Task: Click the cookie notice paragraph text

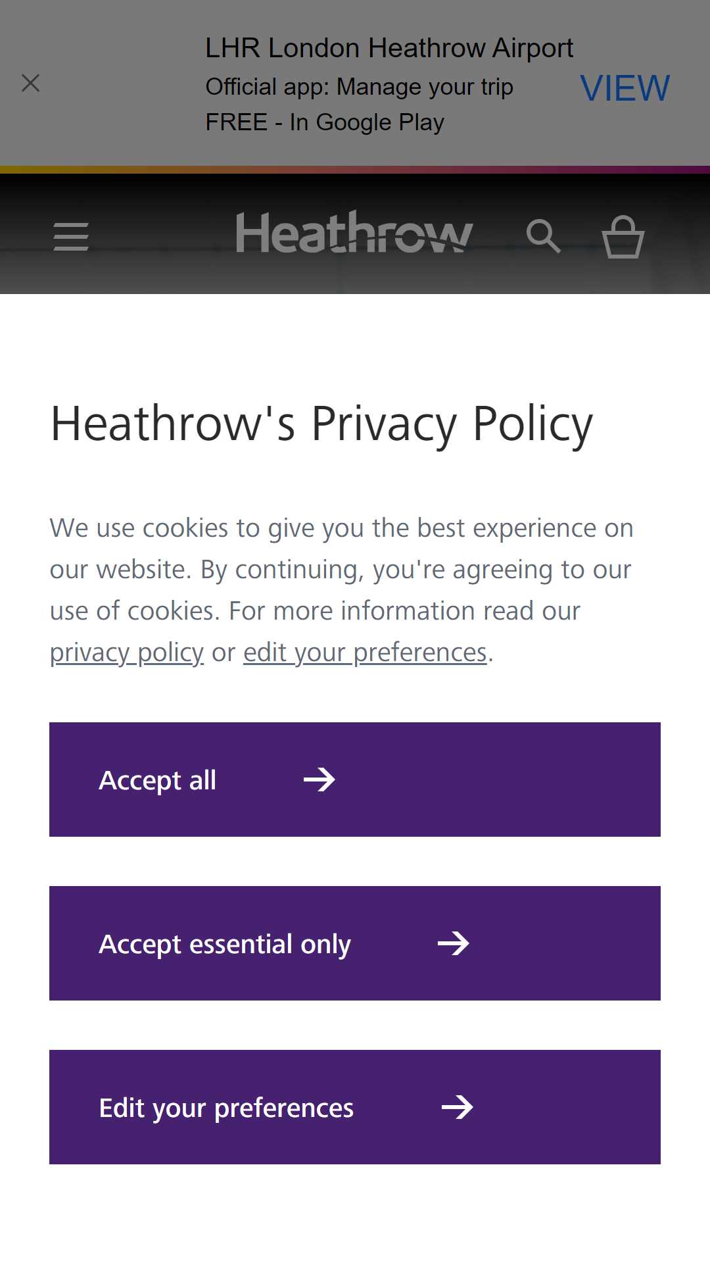Action: 342,590
